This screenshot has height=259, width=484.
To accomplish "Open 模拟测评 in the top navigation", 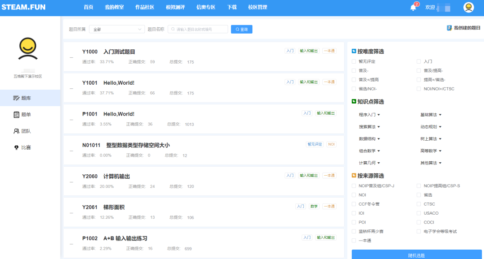I will click(x=175, y=8).
